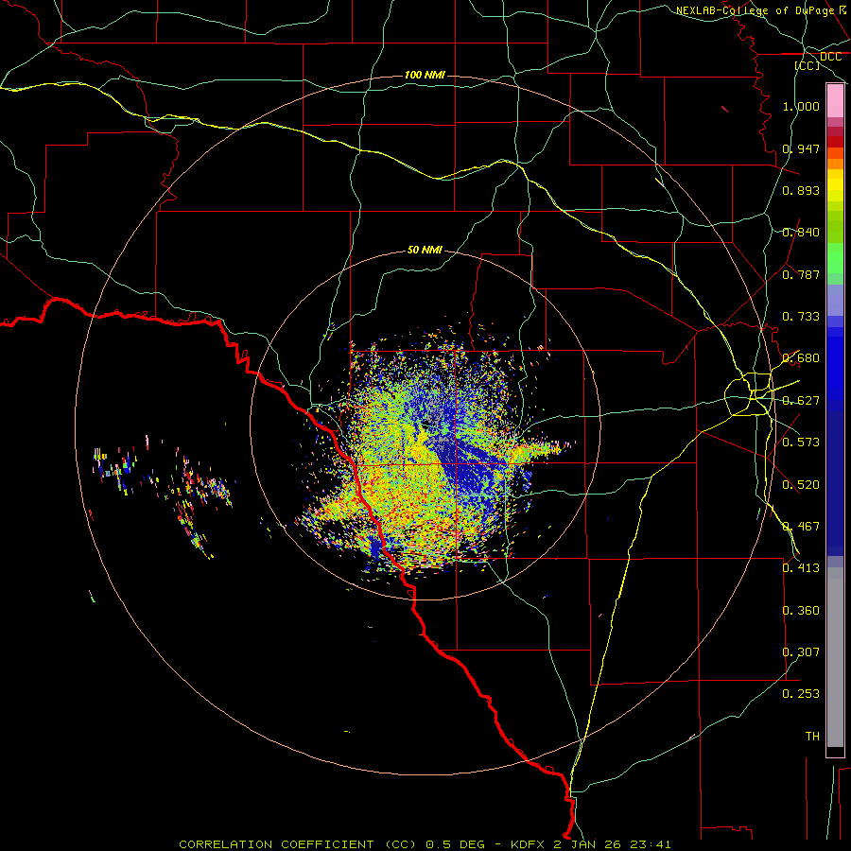
Task: Click the 0.360 value on color scale
Action: click(801, 611)
